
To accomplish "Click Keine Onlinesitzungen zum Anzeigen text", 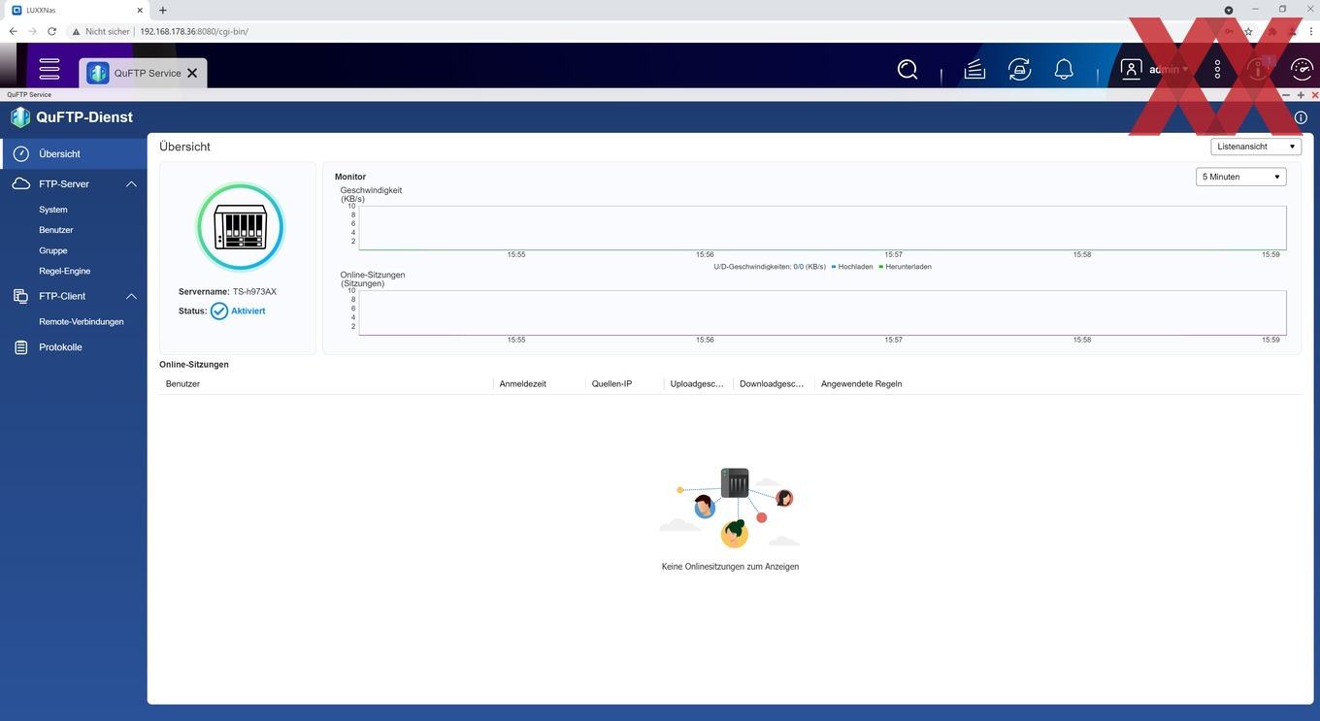I will 730,567.
